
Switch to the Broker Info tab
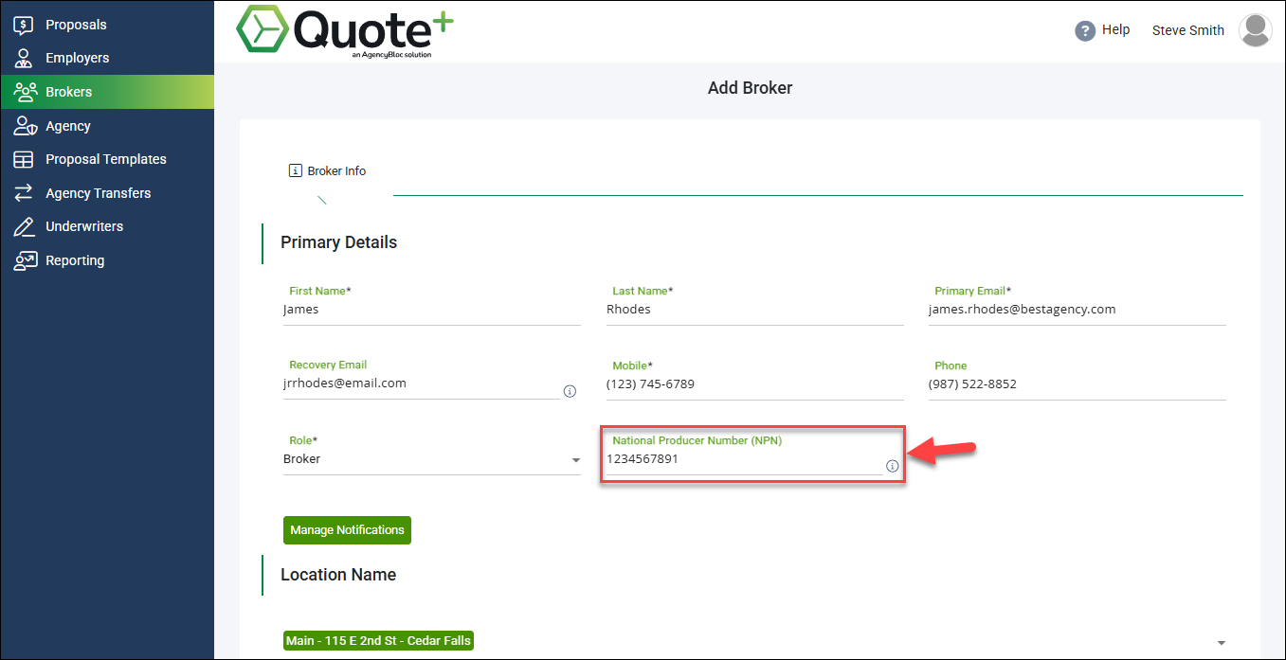(x=327, y=170)
